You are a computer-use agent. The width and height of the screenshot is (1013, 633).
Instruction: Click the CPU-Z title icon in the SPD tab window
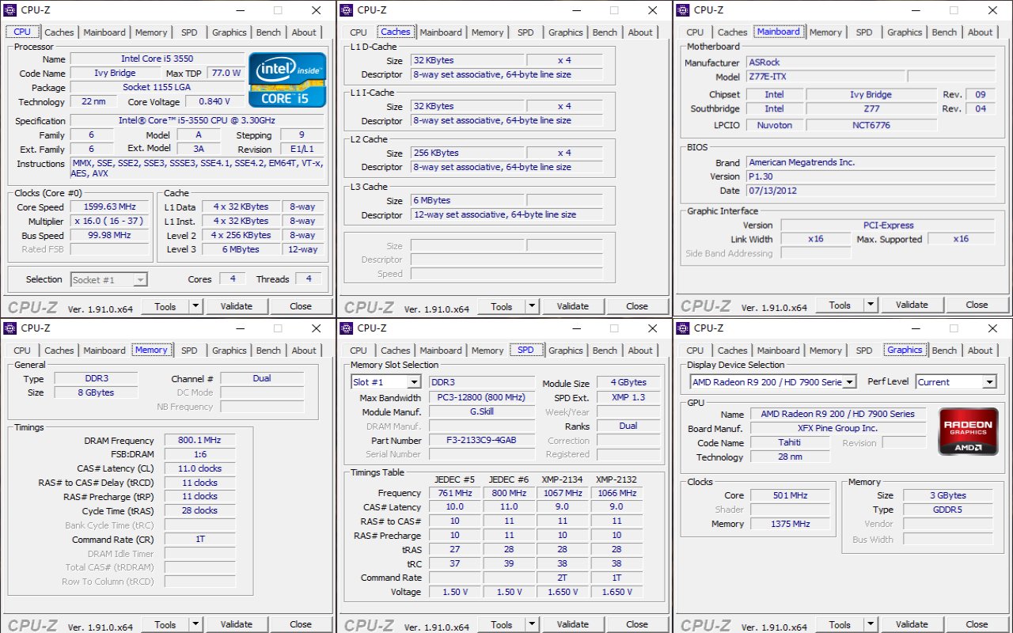347,328
